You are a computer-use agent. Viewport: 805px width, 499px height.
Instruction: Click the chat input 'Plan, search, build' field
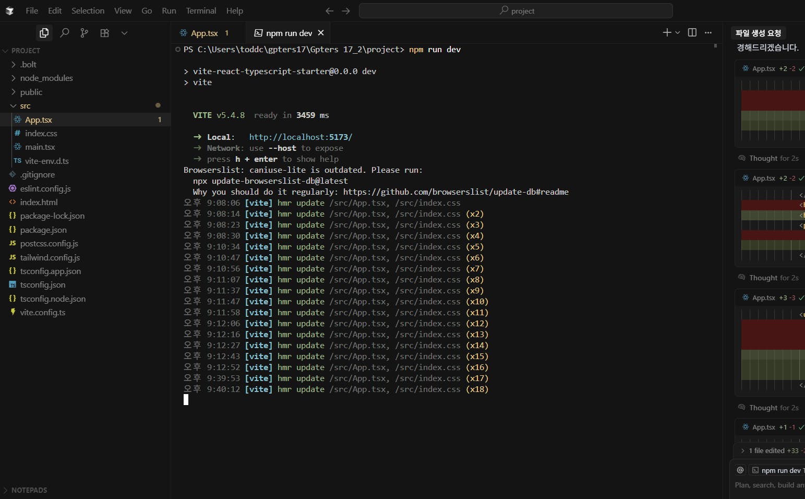point(770,485)
